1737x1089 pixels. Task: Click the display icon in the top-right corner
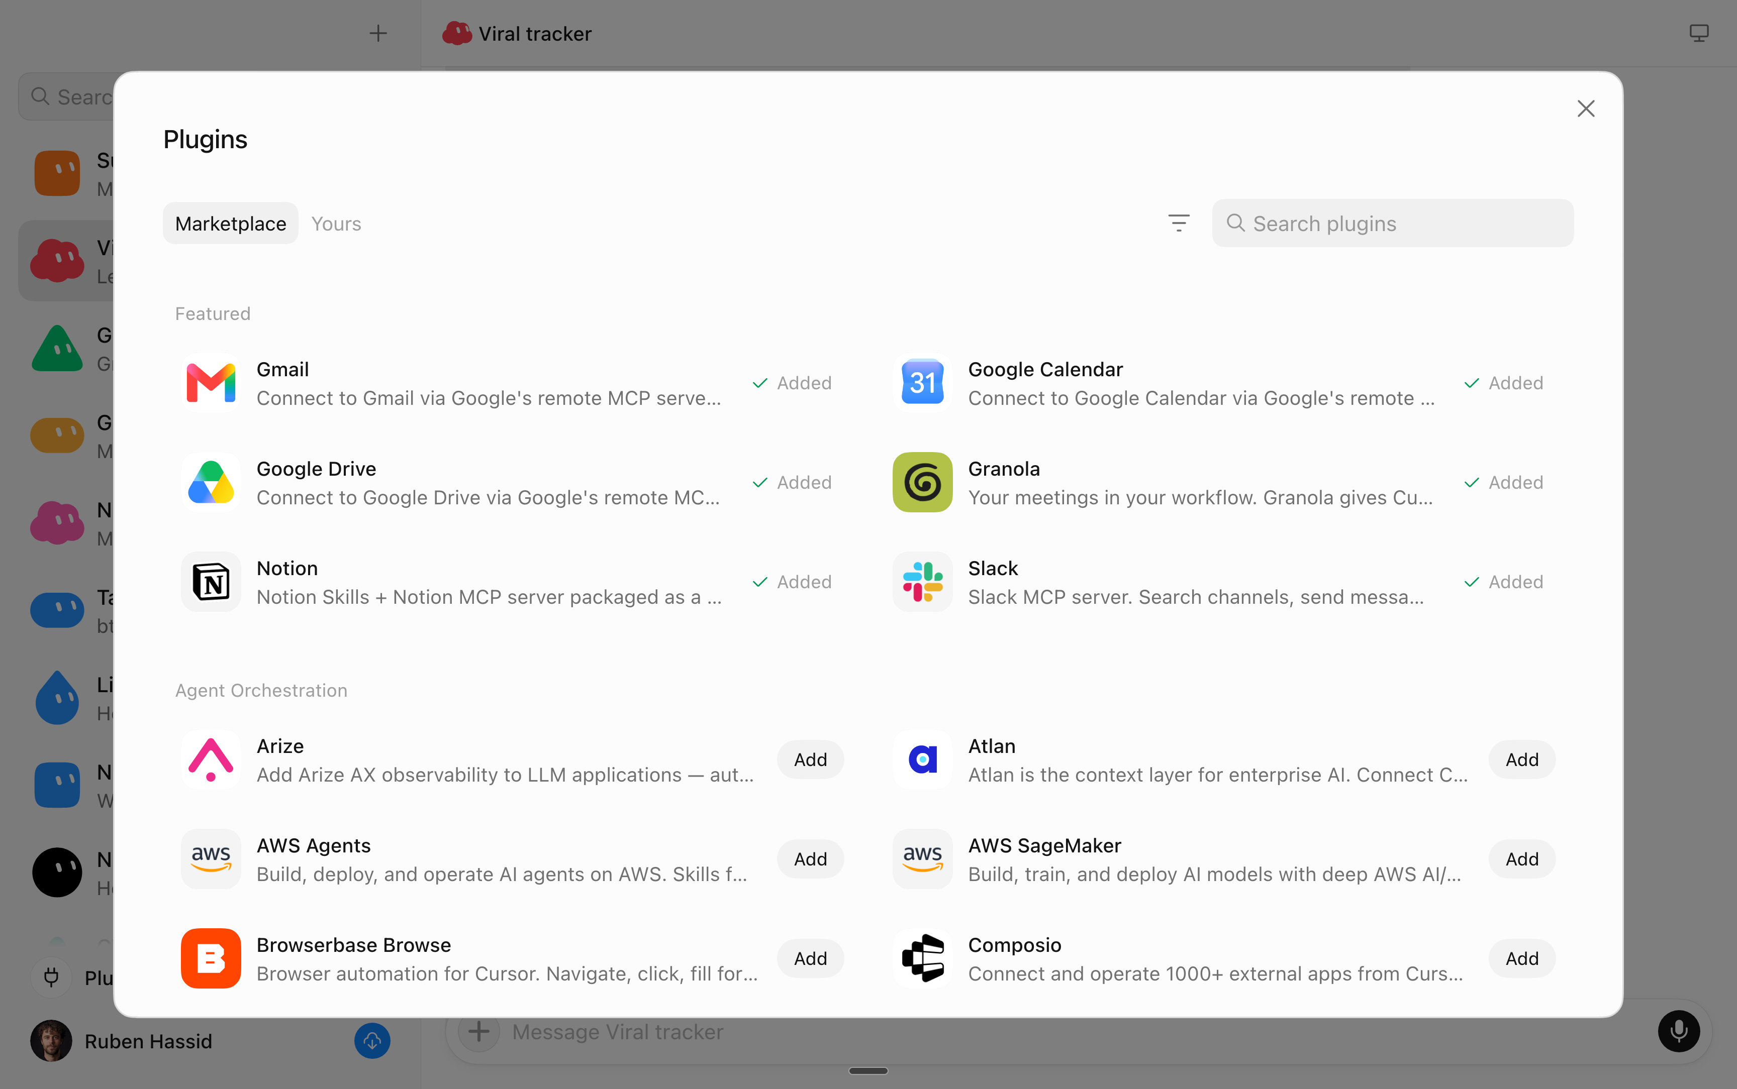pos(1699,33)
